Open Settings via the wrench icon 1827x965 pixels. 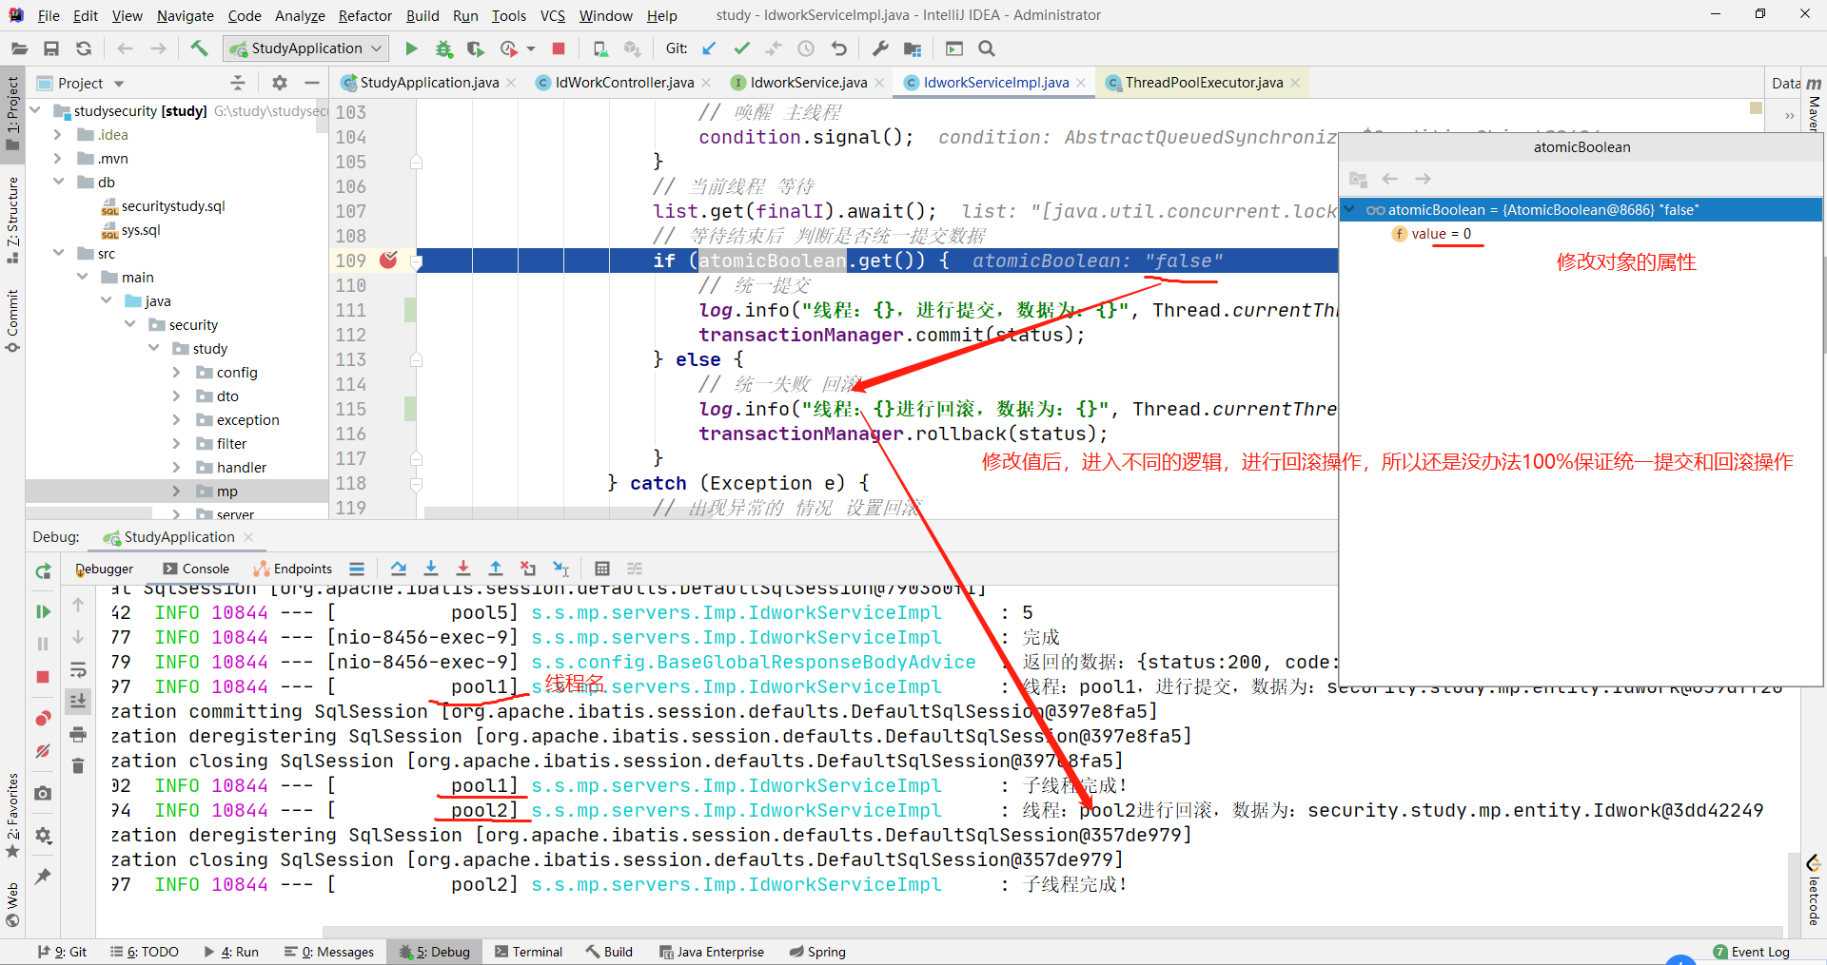click(880, 48)
